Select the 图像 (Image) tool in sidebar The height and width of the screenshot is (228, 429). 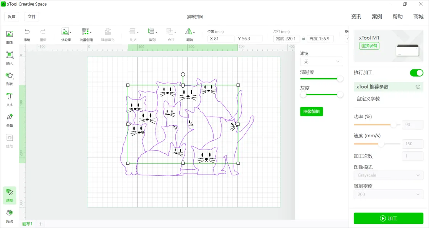pyautogui.click(x=10, y=37)
